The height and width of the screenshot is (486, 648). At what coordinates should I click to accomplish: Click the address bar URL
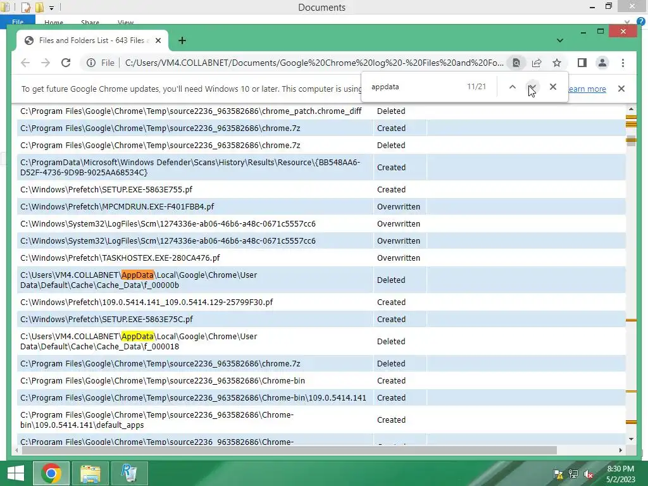314,63
